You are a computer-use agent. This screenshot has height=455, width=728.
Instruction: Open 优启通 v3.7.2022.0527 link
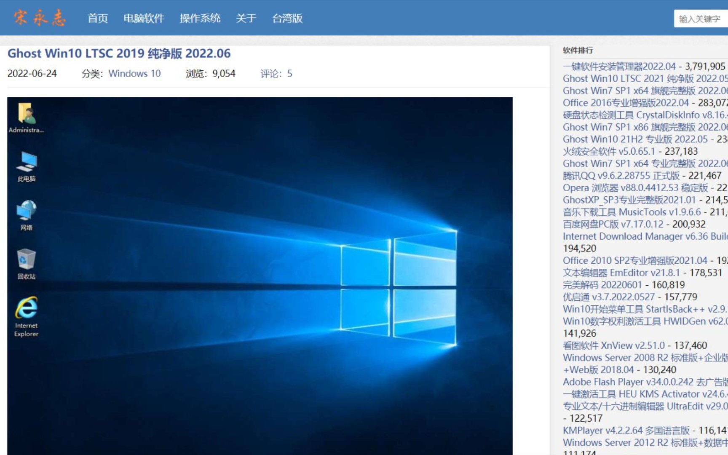pyautogui.click(x=609, y=297)
